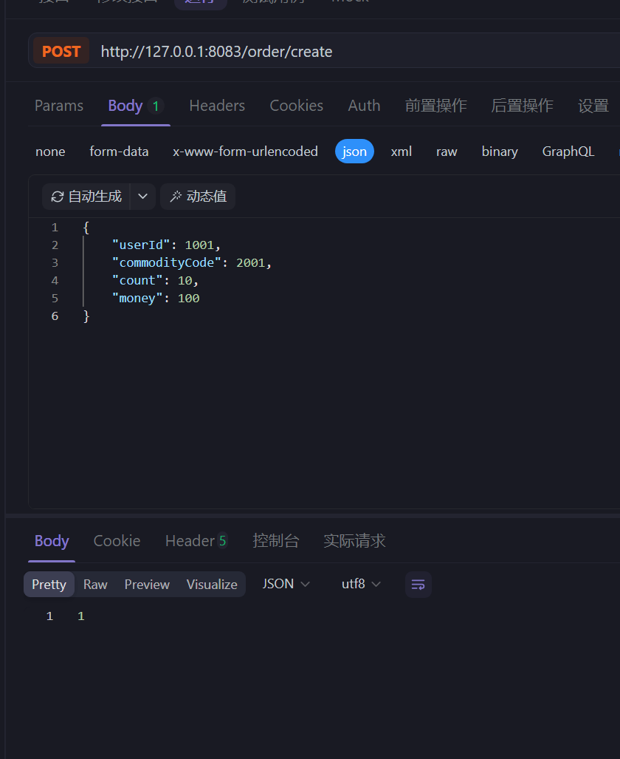This screenshot has width=620, height=759.
Task: Select the GraphQL body type
Action: coord(568,152)
